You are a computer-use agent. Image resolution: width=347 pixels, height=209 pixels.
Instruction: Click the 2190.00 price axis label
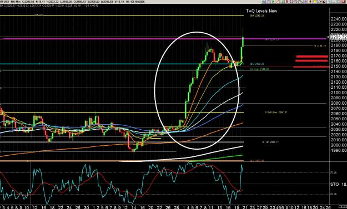[x=338, y=45]
